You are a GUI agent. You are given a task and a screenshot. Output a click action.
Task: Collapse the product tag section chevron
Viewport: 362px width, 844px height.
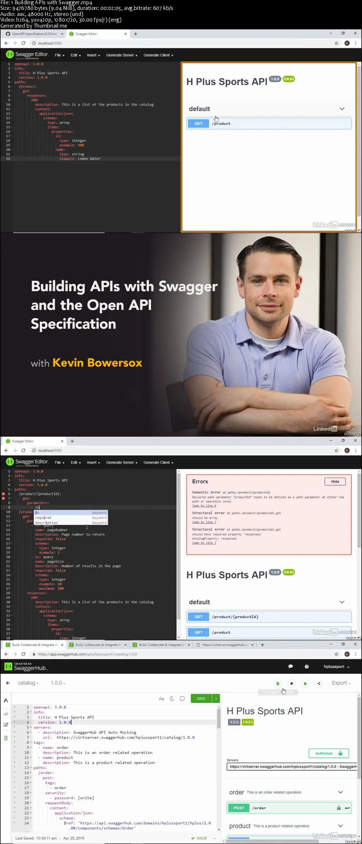[x=340, y=826]
